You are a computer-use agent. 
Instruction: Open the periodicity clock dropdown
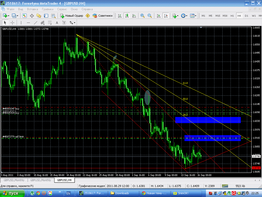(x=187, y=16)
